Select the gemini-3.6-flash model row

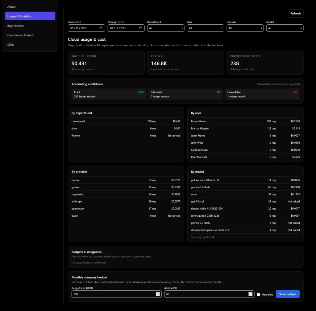(245, 187)
